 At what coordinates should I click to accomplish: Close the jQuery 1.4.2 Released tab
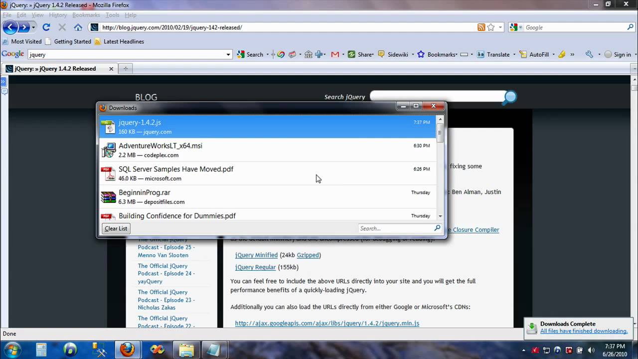[111, 69]
